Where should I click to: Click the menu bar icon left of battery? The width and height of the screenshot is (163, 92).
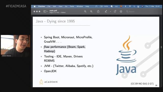[96, 6]
